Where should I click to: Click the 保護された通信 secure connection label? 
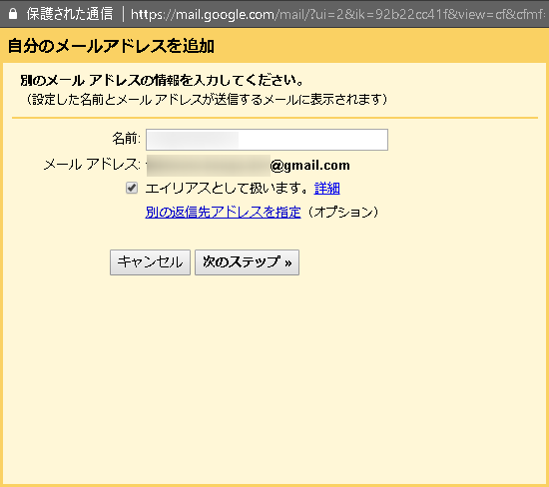70,14
